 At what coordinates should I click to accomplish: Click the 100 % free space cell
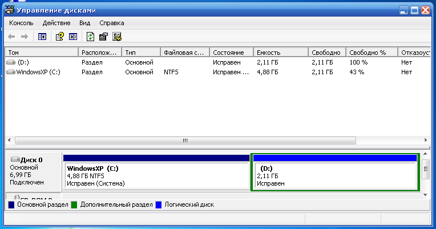(x=358, y=62)
